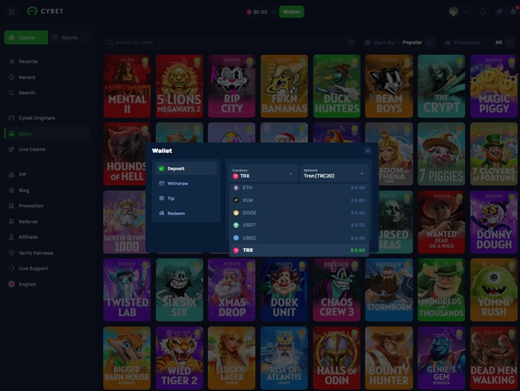This screenshot has height=391, width=520.
Task: Close the Wallet dialog
Action: pos(367,151)
